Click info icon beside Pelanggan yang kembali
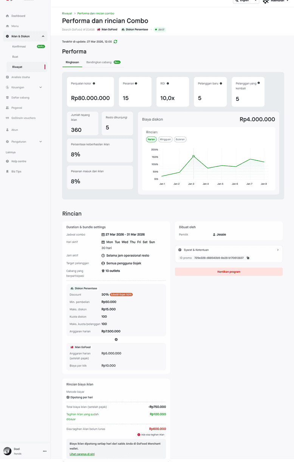This screenshot has height=462, width=294. point(258,83)
